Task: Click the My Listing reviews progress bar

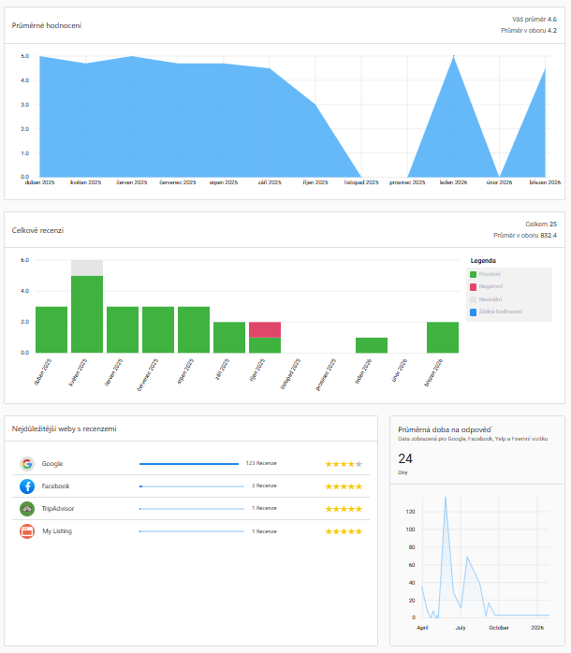Action: (x=192, y=531)
